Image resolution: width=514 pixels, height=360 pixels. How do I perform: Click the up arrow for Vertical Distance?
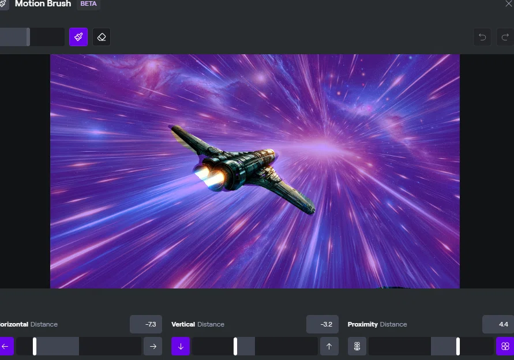click(329, 346)
